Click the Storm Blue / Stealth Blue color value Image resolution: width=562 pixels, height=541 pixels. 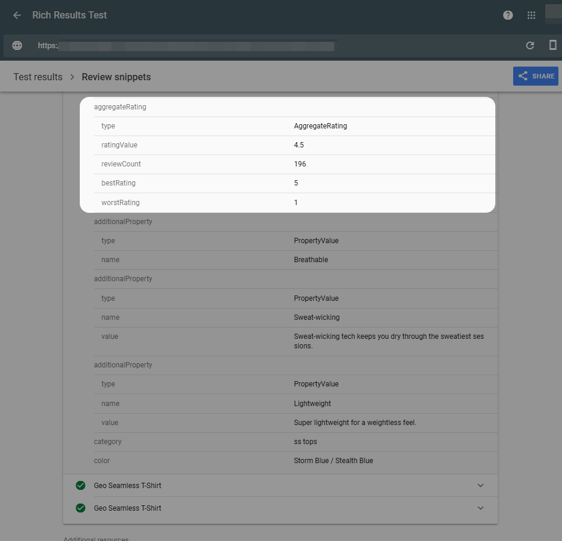pyautogui.click(x=333, y=461)
